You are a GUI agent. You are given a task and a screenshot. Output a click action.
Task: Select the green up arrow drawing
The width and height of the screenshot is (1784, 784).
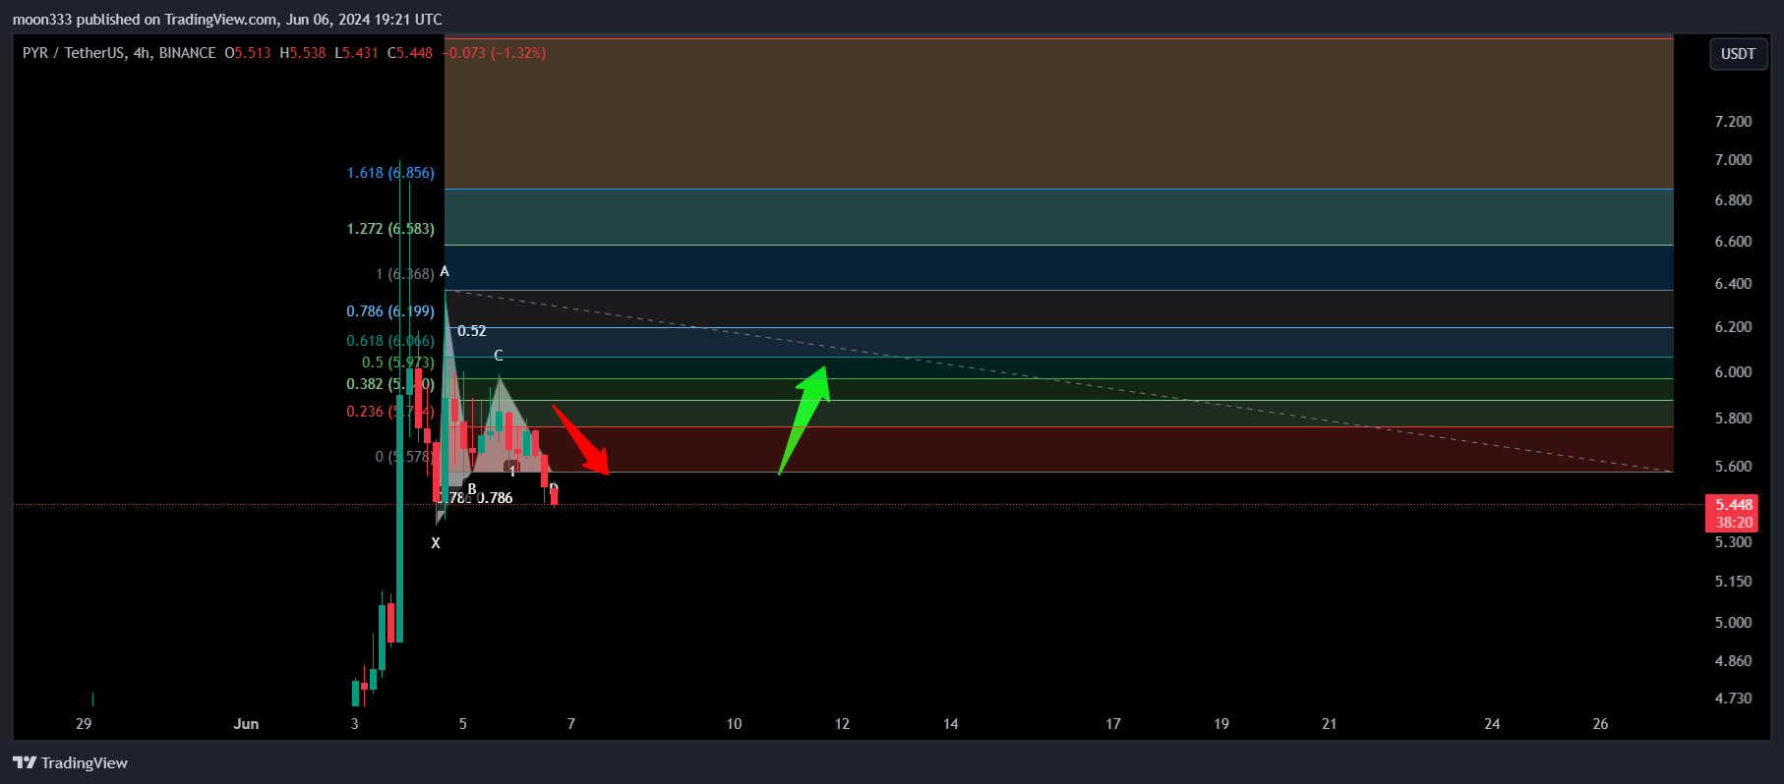point(804,420)
